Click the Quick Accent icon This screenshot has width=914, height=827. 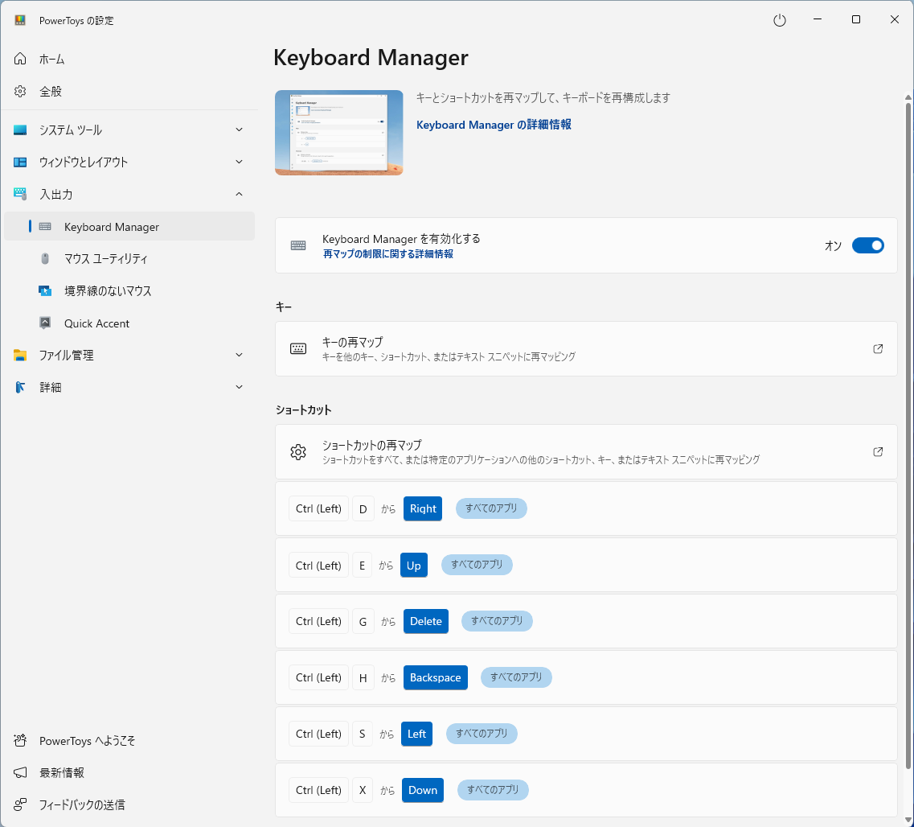tap(45, 323)
